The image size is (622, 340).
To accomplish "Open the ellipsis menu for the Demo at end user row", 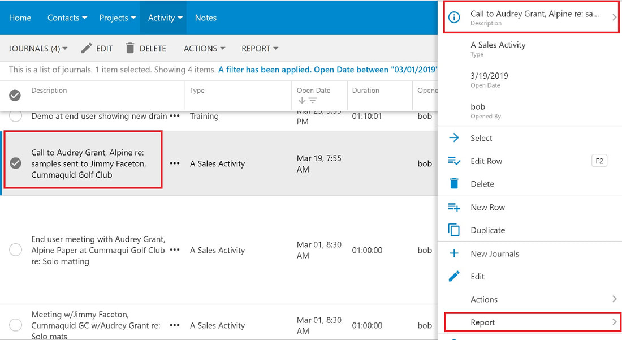I will tap(175, 116).
